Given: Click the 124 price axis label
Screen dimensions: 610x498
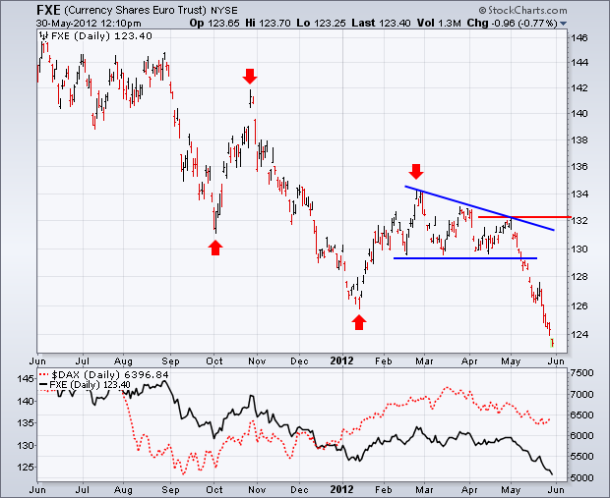Looking at the screenshot, I should click(579, 335).
